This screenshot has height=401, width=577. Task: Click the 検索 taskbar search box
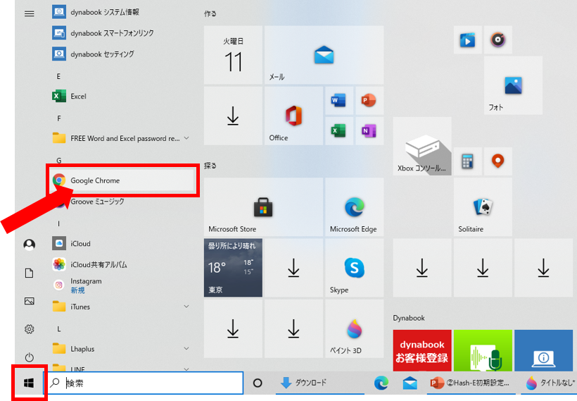pyautogui.click(x=144, y=383)
